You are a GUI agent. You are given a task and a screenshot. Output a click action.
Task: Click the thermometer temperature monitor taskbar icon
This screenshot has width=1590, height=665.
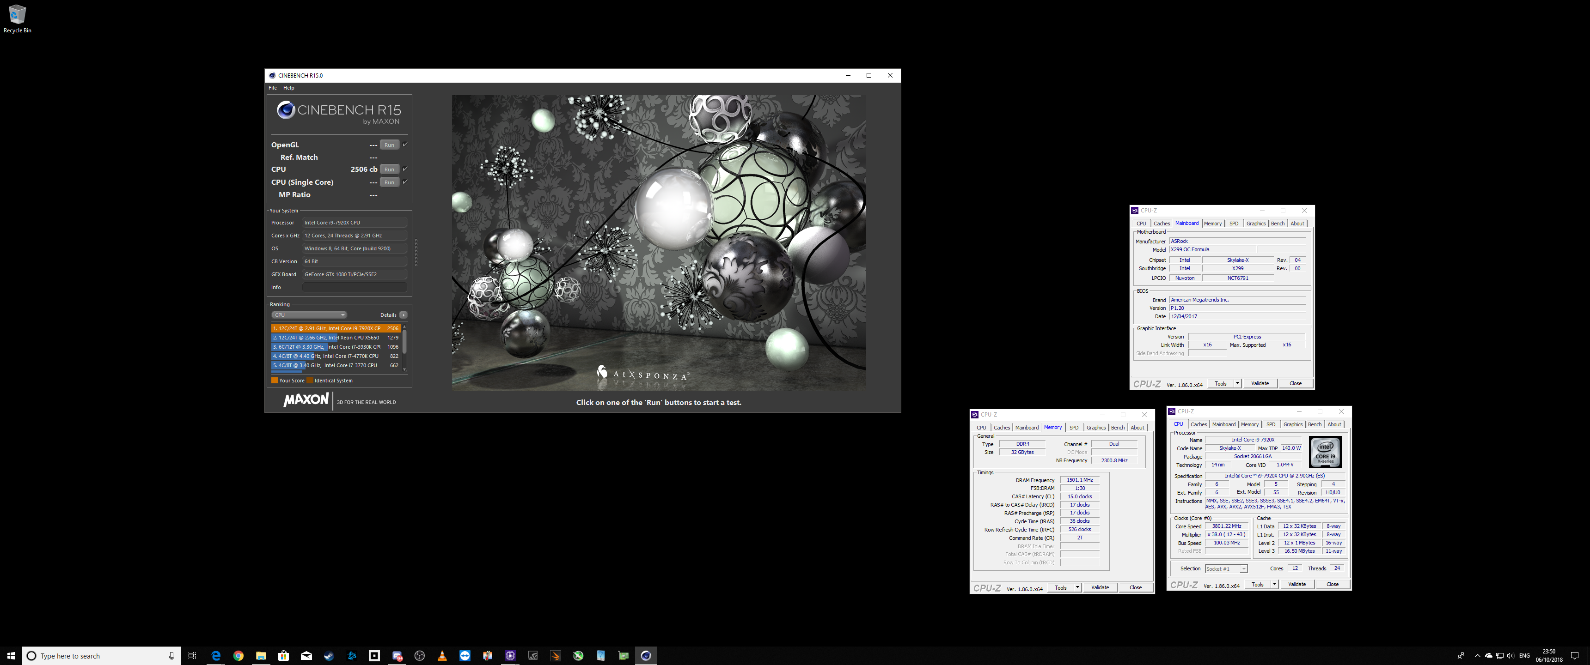(x=488, y=656)
